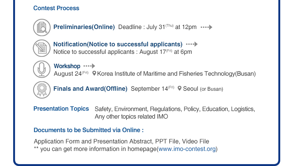Click the Application Form and Presentation Abstract line
293x166 pixels.
pyautogui.click(x=121, y=141)
